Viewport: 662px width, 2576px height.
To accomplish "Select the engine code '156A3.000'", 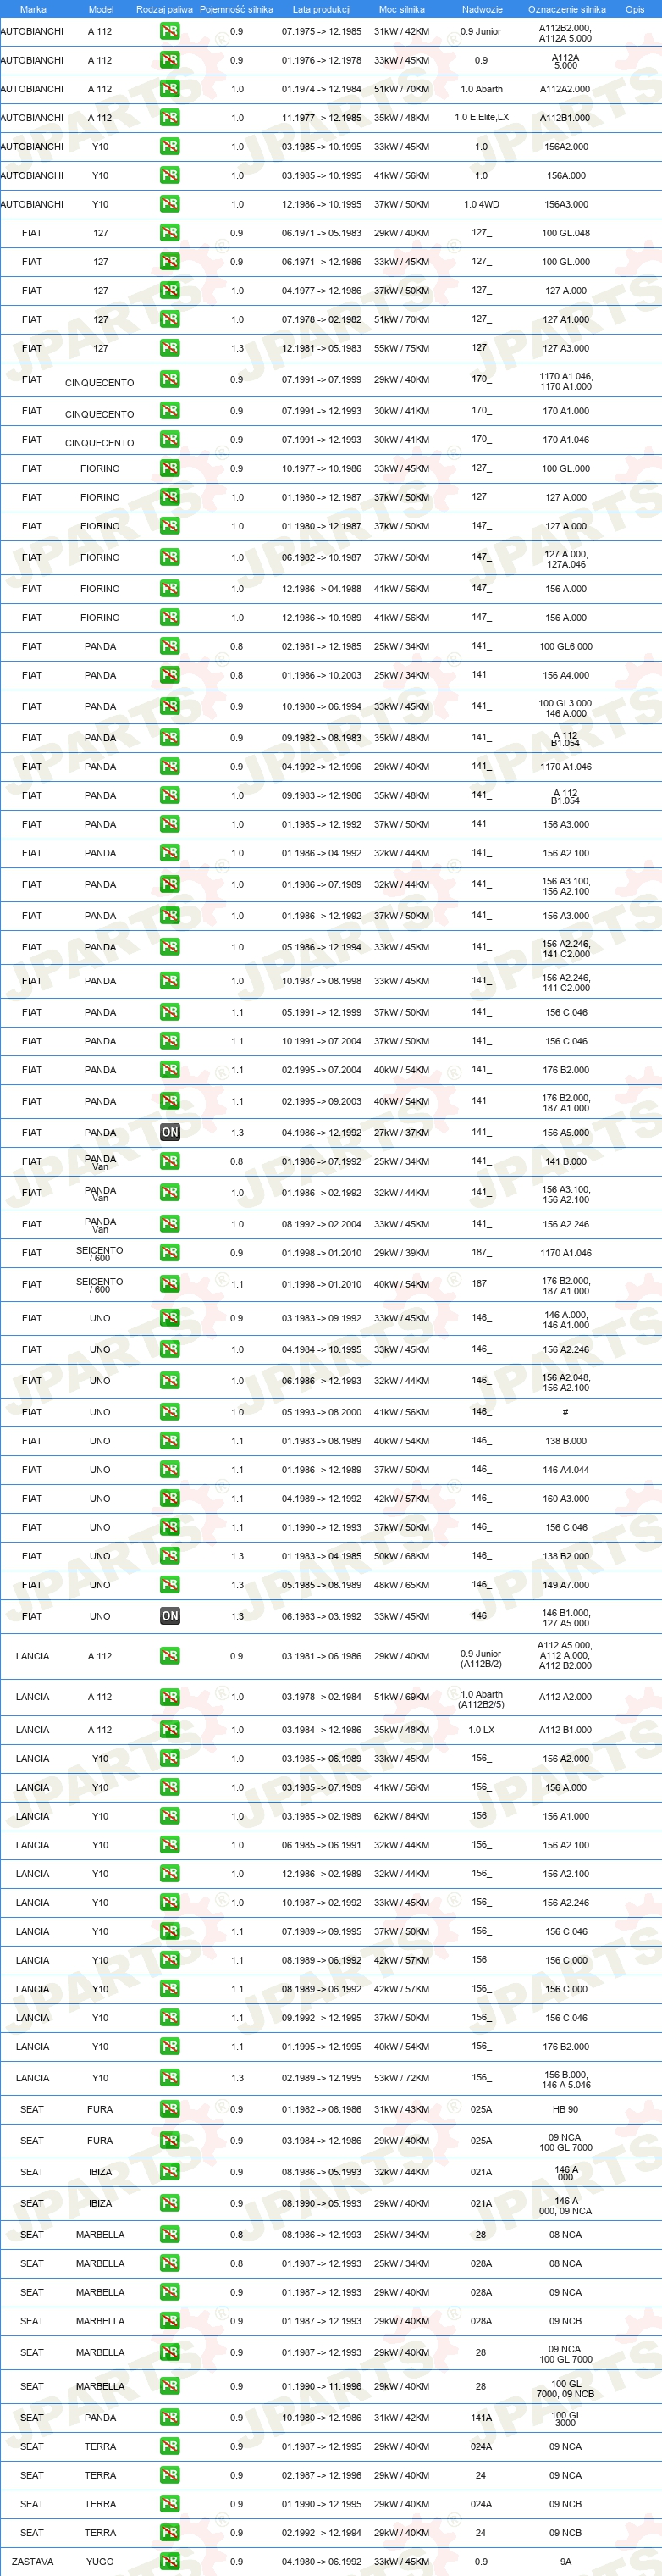I will pos(566,204).
